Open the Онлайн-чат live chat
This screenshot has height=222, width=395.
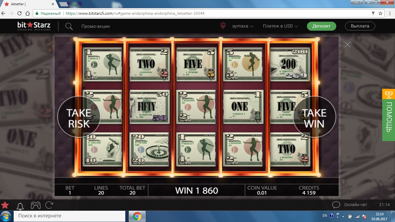click(x=355, y=205)
